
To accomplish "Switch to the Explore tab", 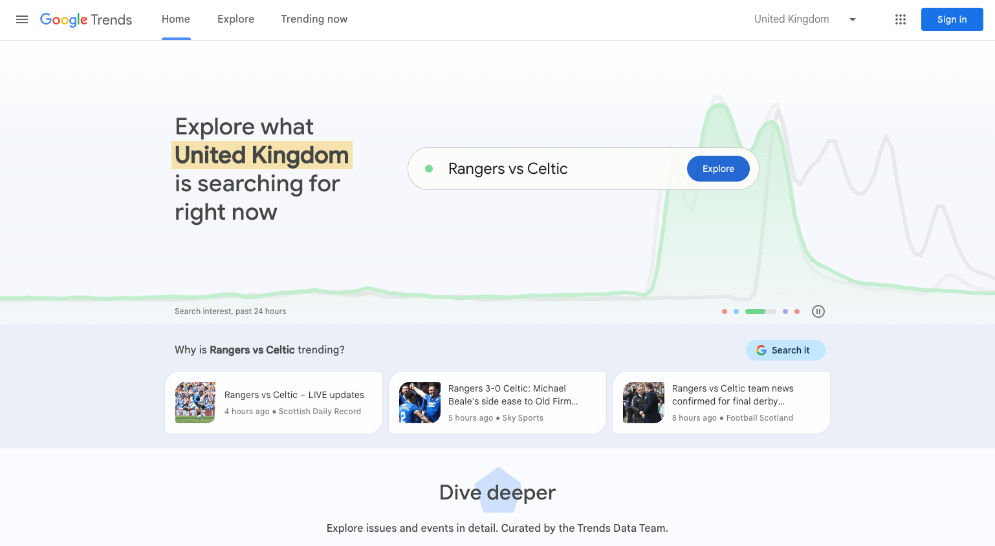I will pos(235,19).
